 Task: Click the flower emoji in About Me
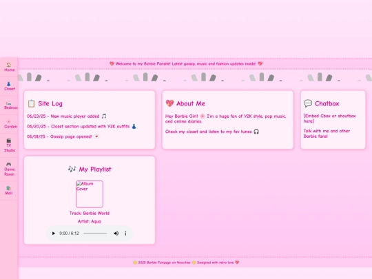[x=203, y=116]
